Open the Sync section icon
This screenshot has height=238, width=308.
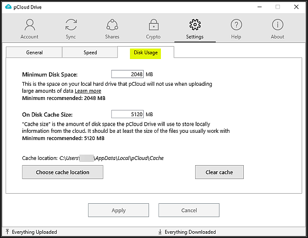tap(71, 25)
